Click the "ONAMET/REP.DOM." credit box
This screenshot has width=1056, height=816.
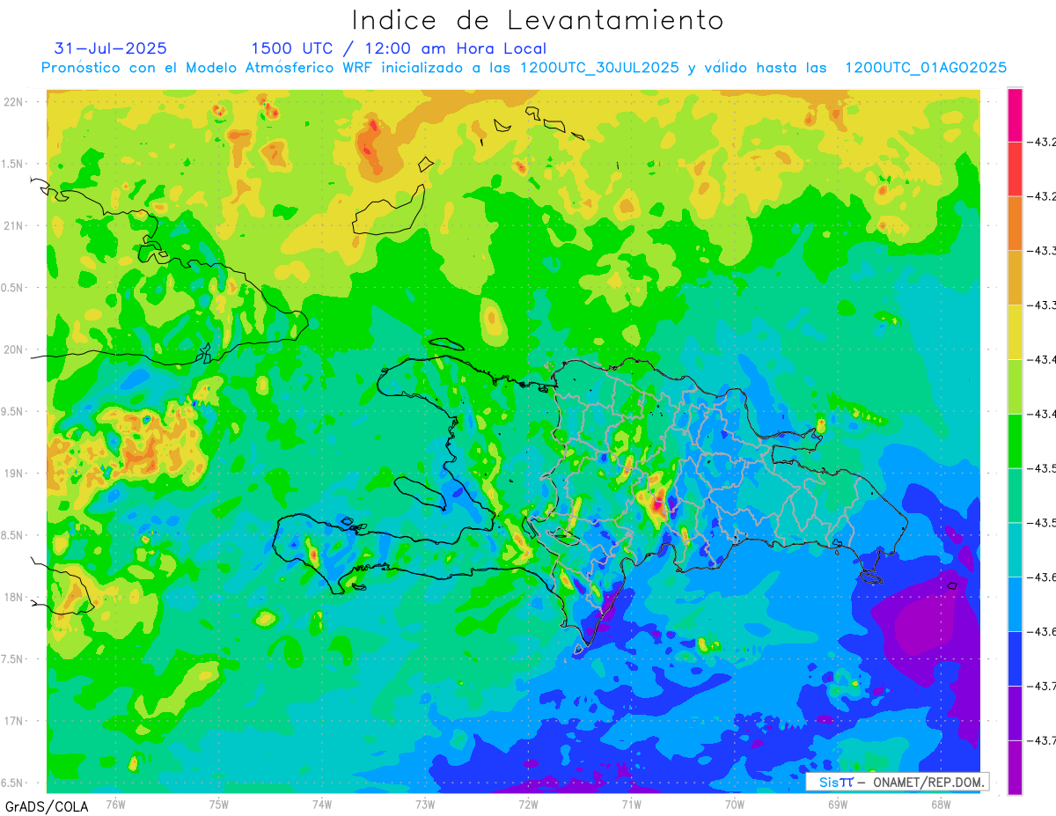[897, 782]
